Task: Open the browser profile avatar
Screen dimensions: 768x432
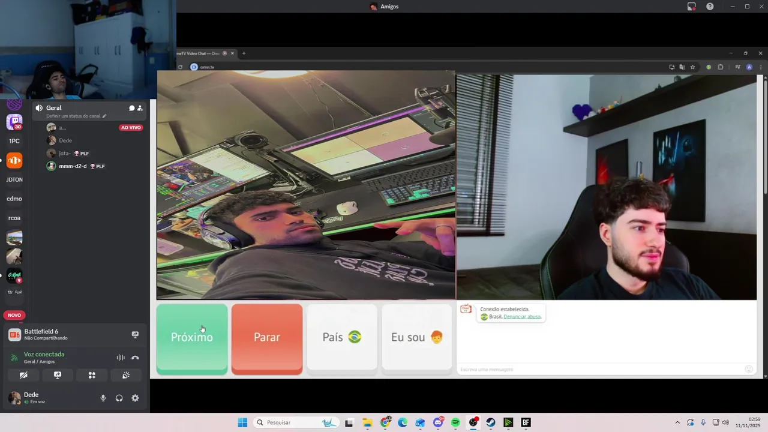Action: 749,67
